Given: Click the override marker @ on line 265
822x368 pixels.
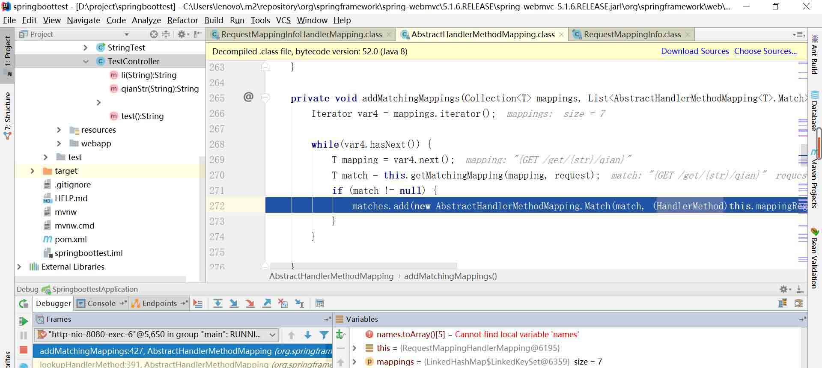Looking at the screenshot, I should (x=248, y=97).
